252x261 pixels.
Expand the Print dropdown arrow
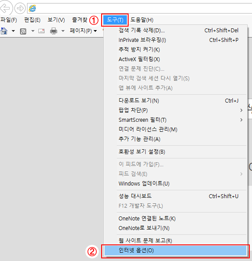point(63,31)
